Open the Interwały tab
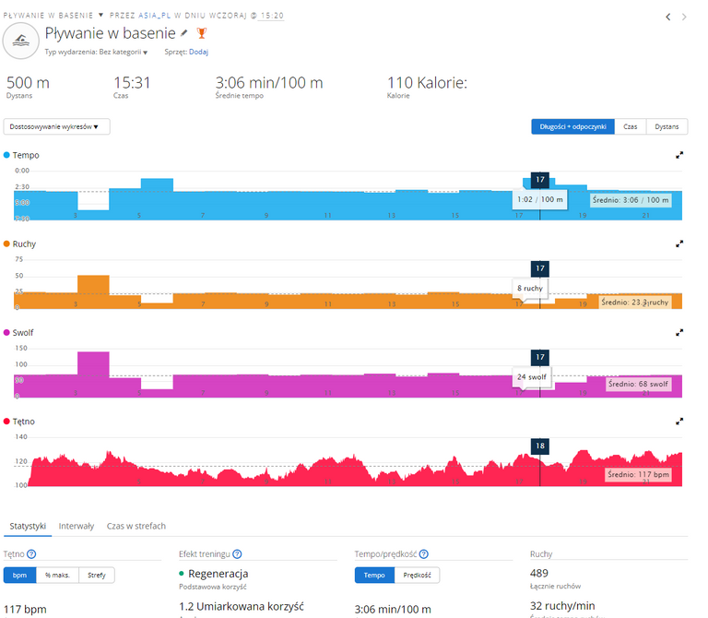The image size is (708, 618). 77,526
